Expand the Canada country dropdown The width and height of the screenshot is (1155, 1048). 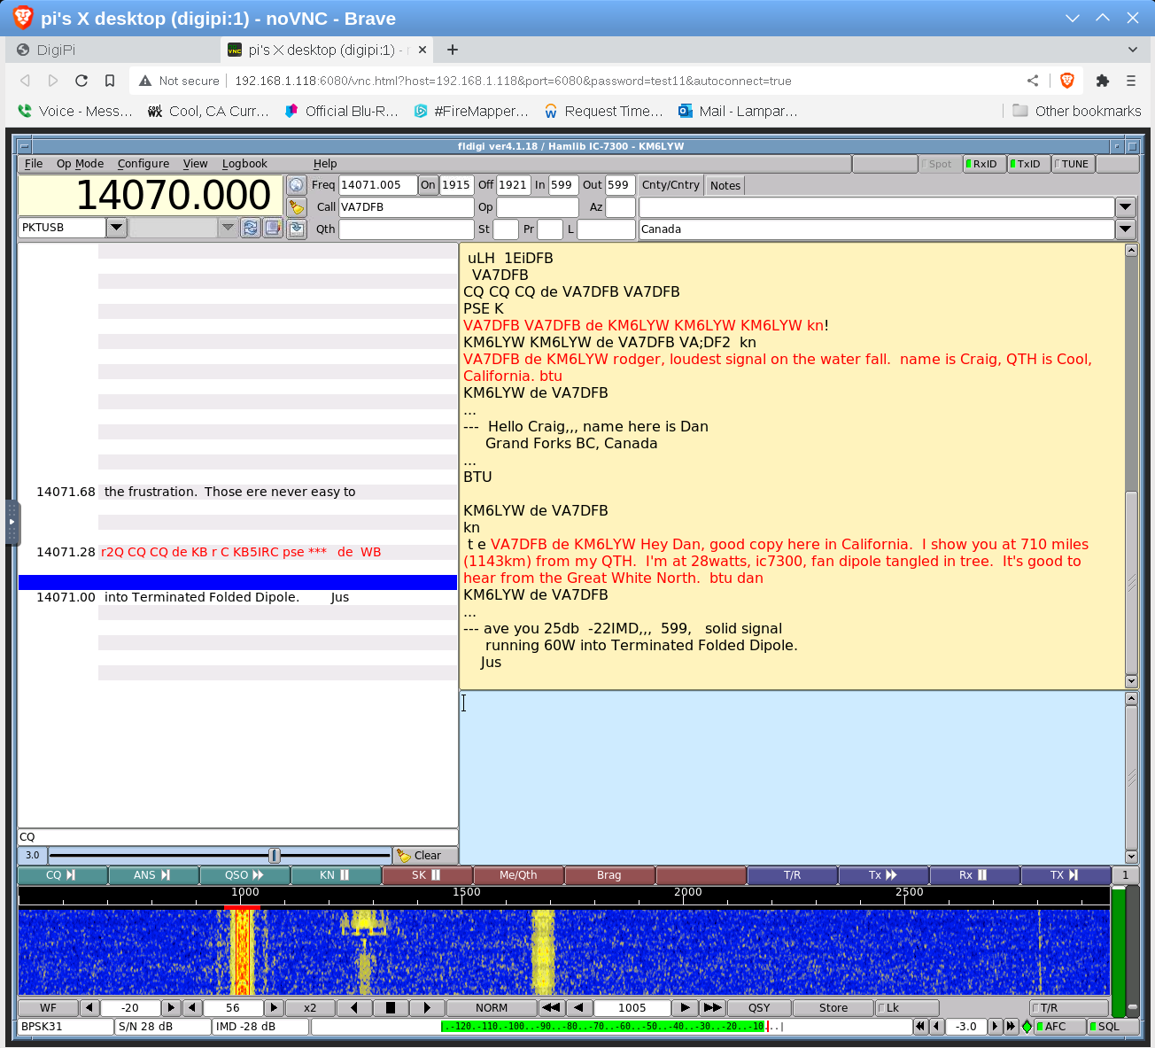pos(1125,229)
